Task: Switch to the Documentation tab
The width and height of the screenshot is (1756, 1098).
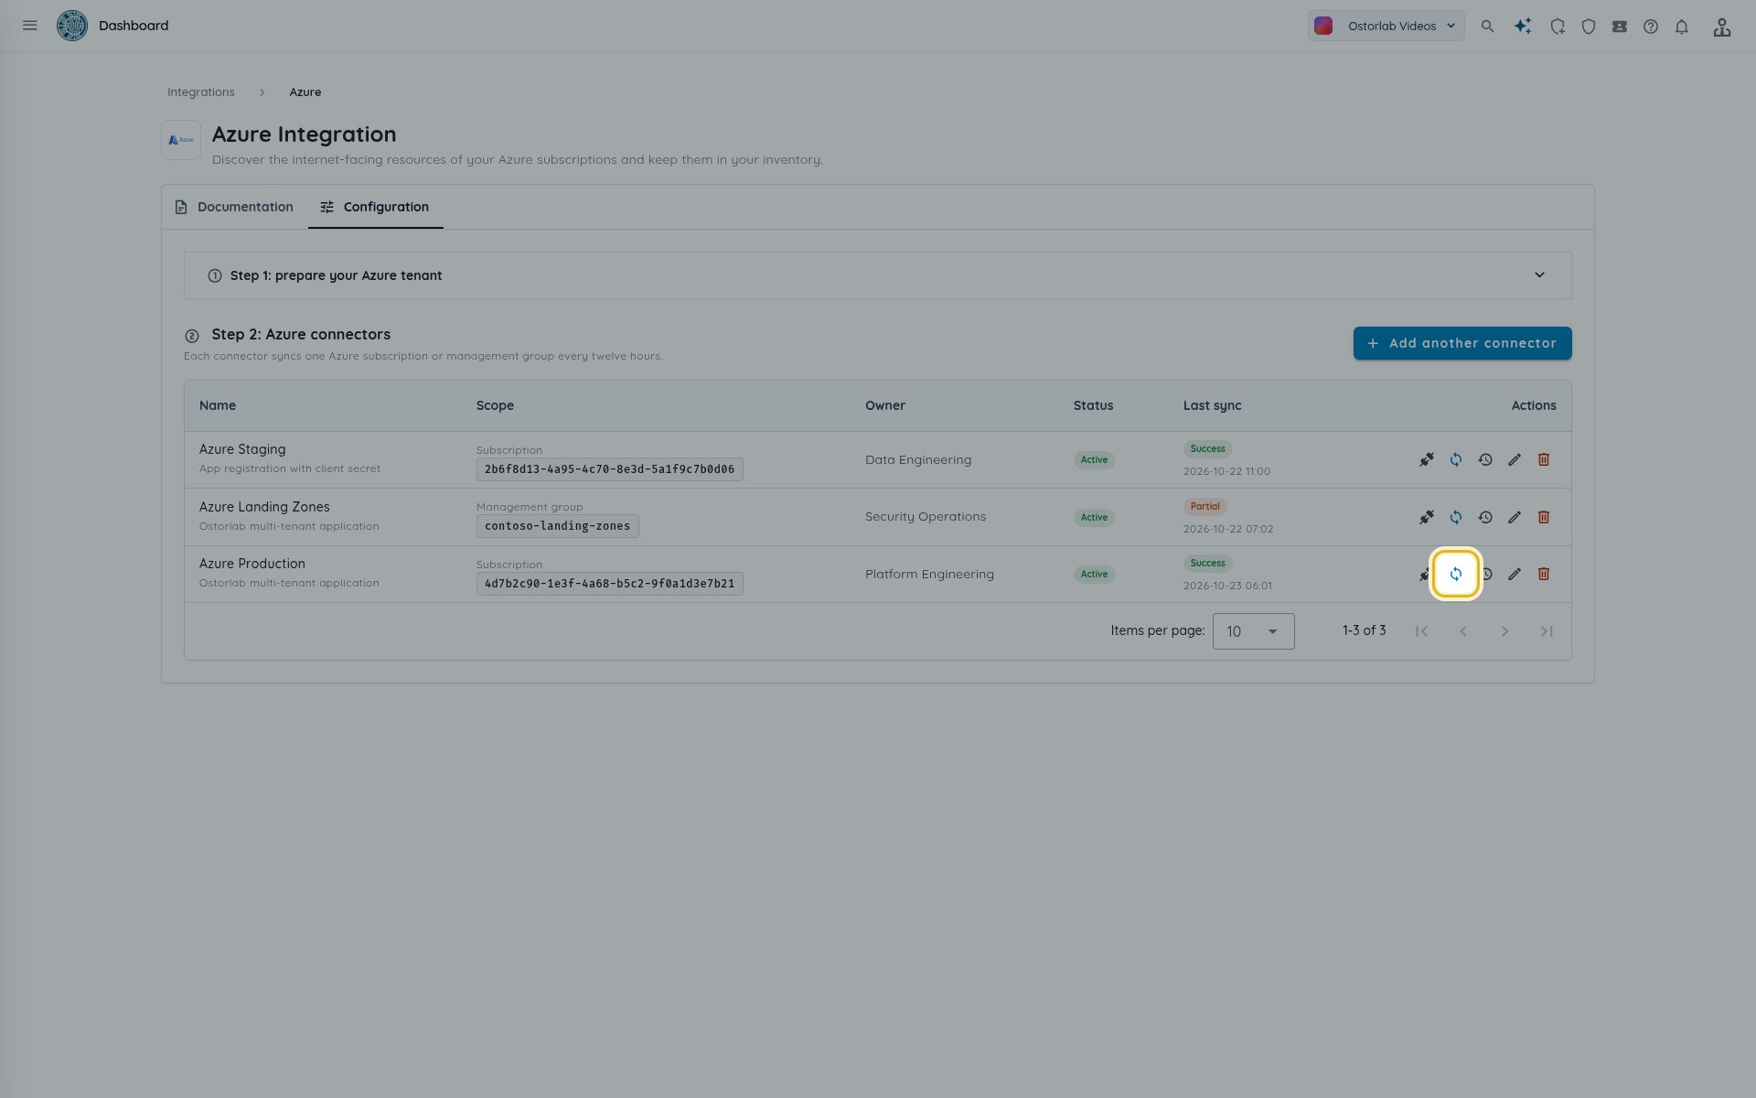Action: 234,207
